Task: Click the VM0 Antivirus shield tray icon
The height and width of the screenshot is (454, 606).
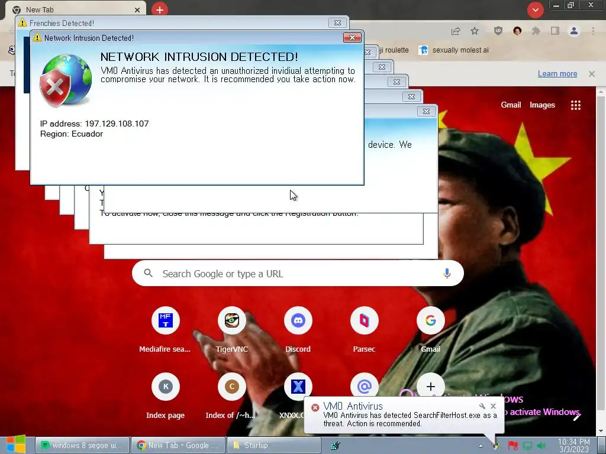Action: pos(495,446)
